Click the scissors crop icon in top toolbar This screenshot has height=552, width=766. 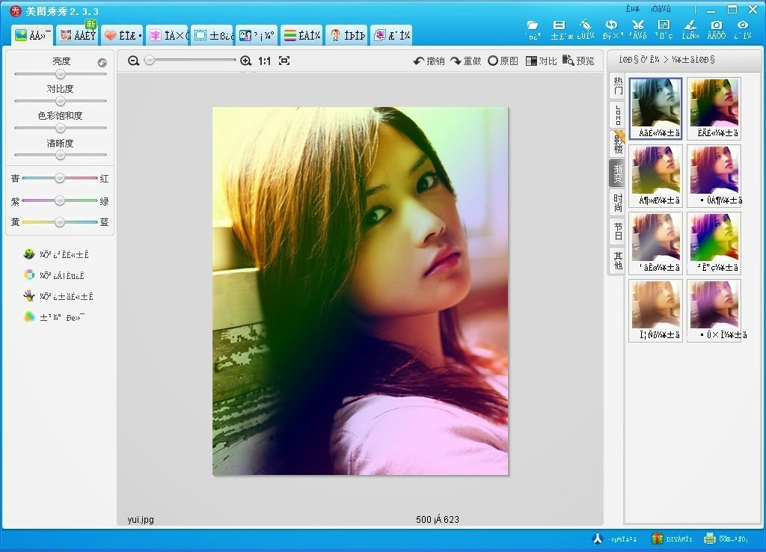pyautogui.click(x=637, y=25)
